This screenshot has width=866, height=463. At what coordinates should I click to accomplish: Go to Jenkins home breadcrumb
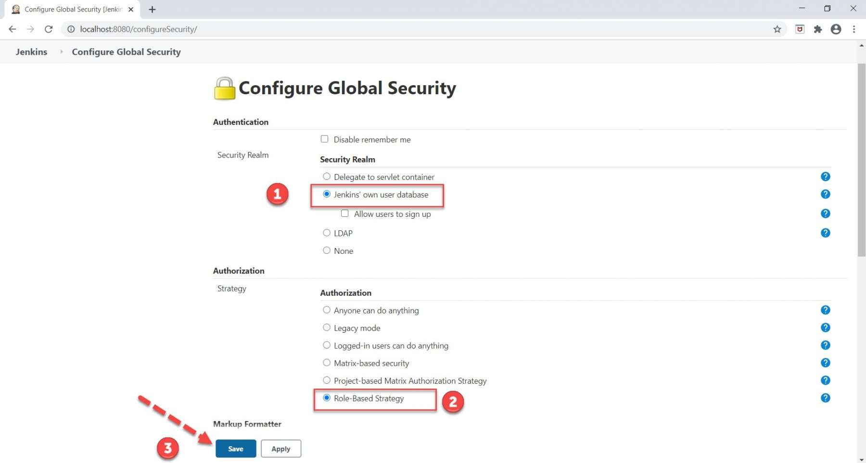(31, 51)
